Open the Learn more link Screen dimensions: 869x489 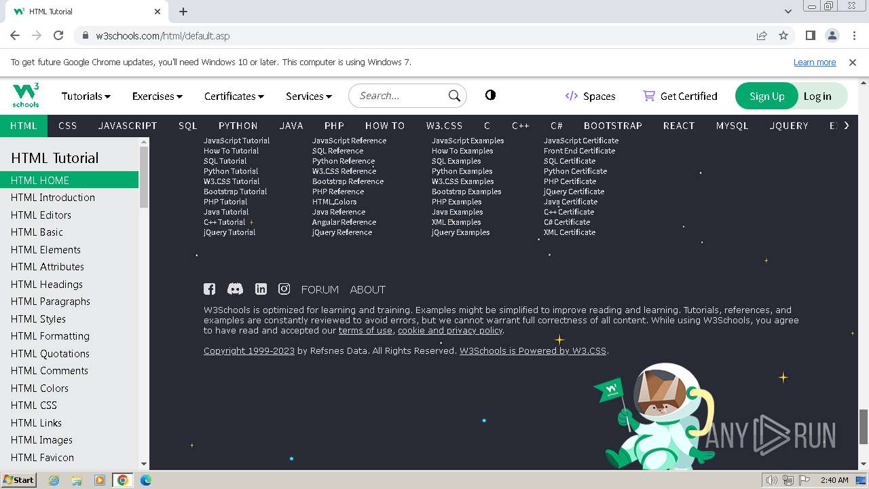tap(815, 62)
